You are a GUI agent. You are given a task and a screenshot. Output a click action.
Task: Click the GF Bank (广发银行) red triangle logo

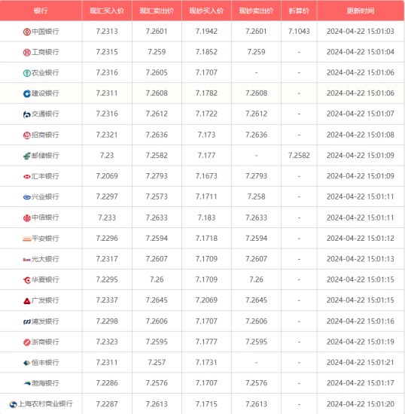tap(27, 301)
